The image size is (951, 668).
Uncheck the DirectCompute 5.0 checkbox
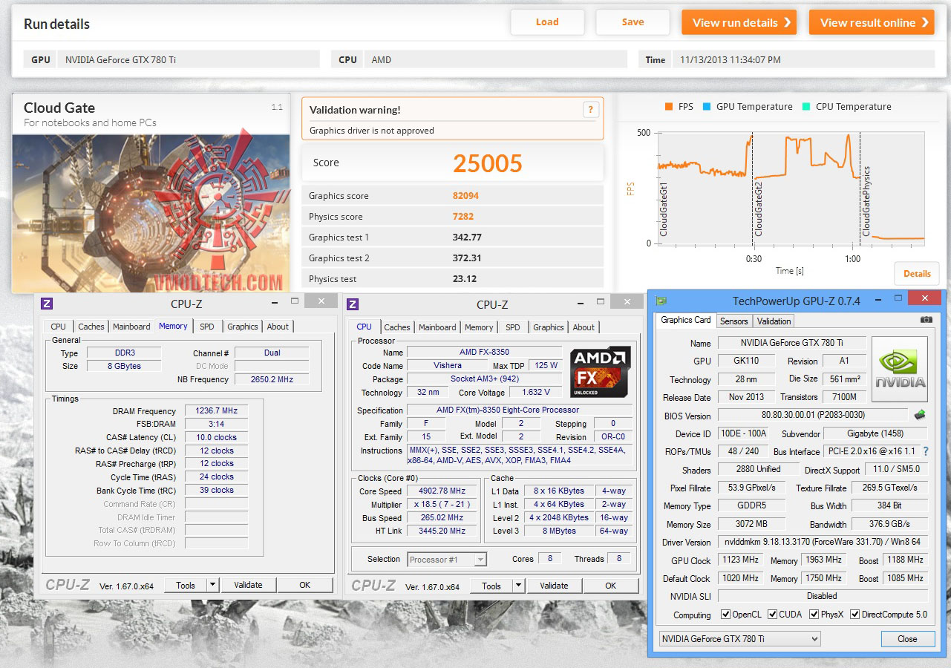854,615
